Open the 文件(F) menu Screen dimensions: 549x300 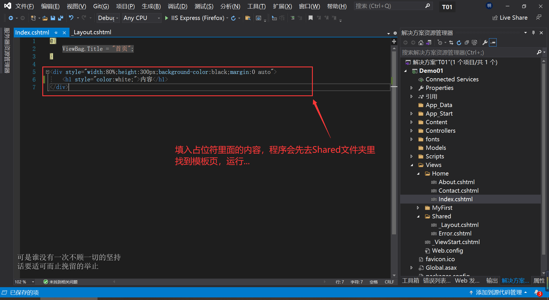coord(25,6)
